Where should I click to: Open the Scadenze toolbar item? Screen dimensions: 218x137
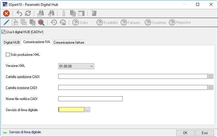point(156,22)
